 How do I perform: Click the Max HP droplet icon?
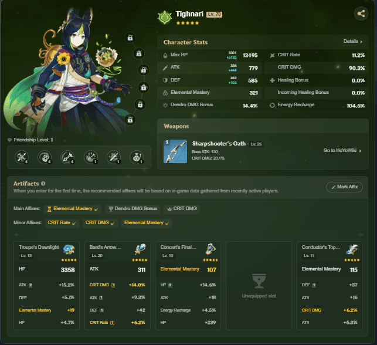tap(165, 55)
